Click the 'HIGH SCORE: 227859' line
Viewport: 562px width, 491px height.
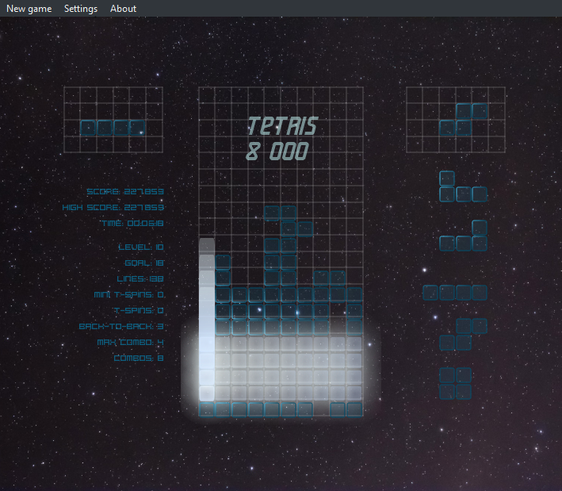pyautogui.click(x=113, y=207)
